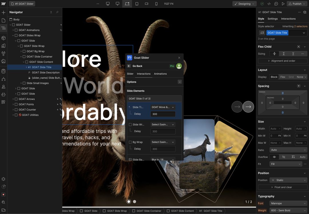Image resolution: width=309 pixels, height=214 pixels.
Task: Click the Publish button
Action: tap(296, 4)
